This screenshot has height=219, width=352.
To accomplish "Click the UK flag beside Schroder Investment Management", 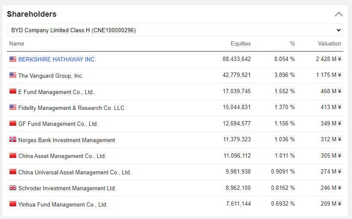I will pyautogui.click(x=13, y=188).
